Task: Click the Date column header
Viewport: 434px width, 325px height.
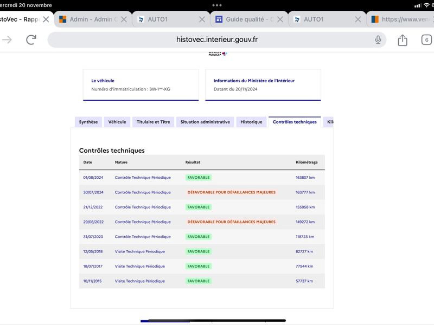Action: [x=87, y=162]
